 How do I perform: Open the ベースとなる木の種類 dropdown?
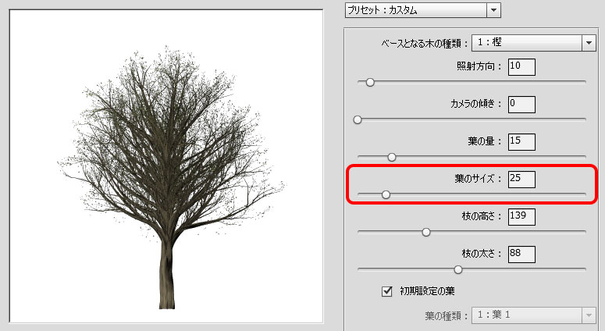pos(534,43)
